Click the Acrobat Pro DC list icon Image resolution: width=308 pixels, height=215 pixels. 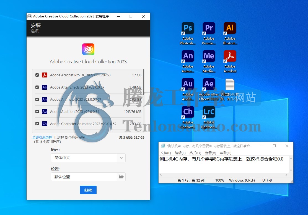tap(45, 75)
